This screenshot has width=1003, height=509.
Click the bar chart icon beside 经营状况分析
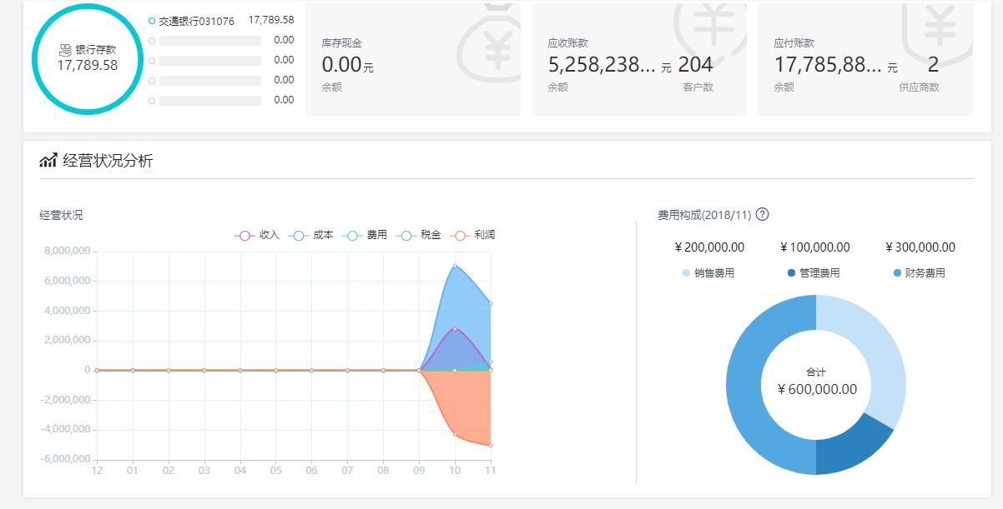[x=48, y=160]
